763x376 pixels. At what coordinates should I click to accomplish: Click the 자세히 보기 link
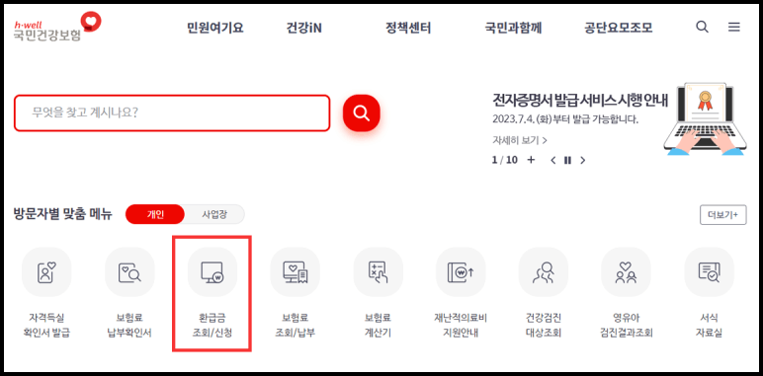pos(520,140)
